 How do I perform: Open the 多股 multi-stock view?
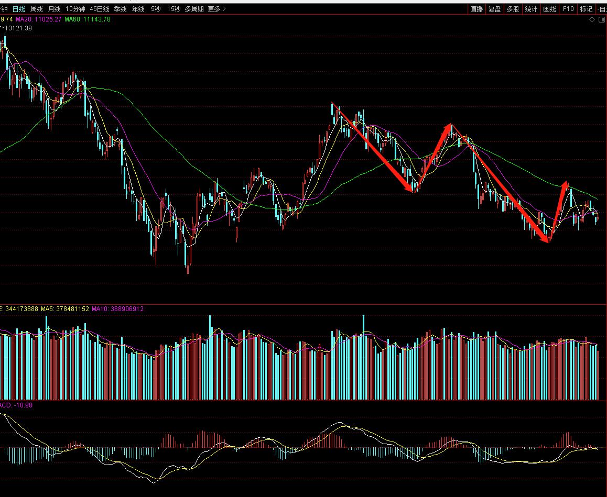pos(513,9)
